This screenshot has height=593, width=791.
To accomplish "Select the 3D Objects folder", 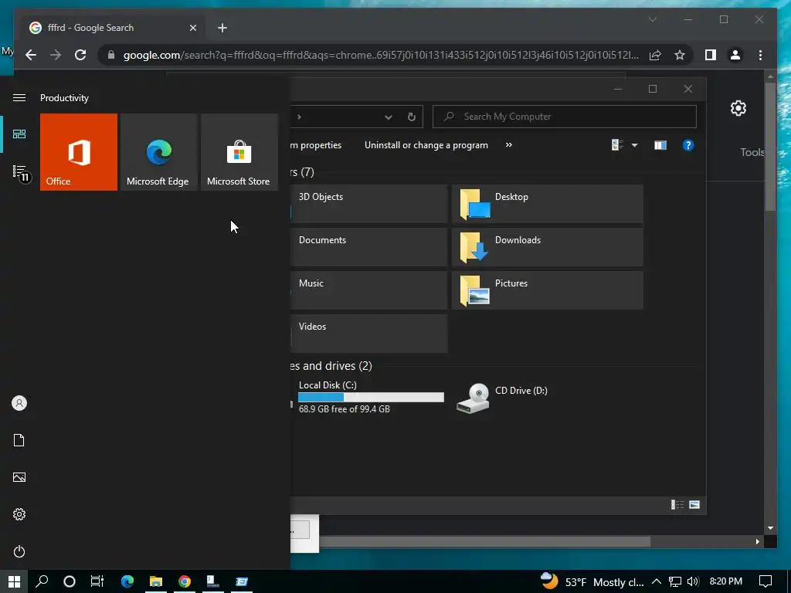I will [368, 204].
